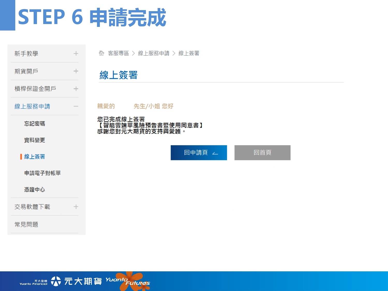Open the 槓桿保證金開戶 menu item
The height and width of the screenshot is (291, 388).
(x=35, y=89)
